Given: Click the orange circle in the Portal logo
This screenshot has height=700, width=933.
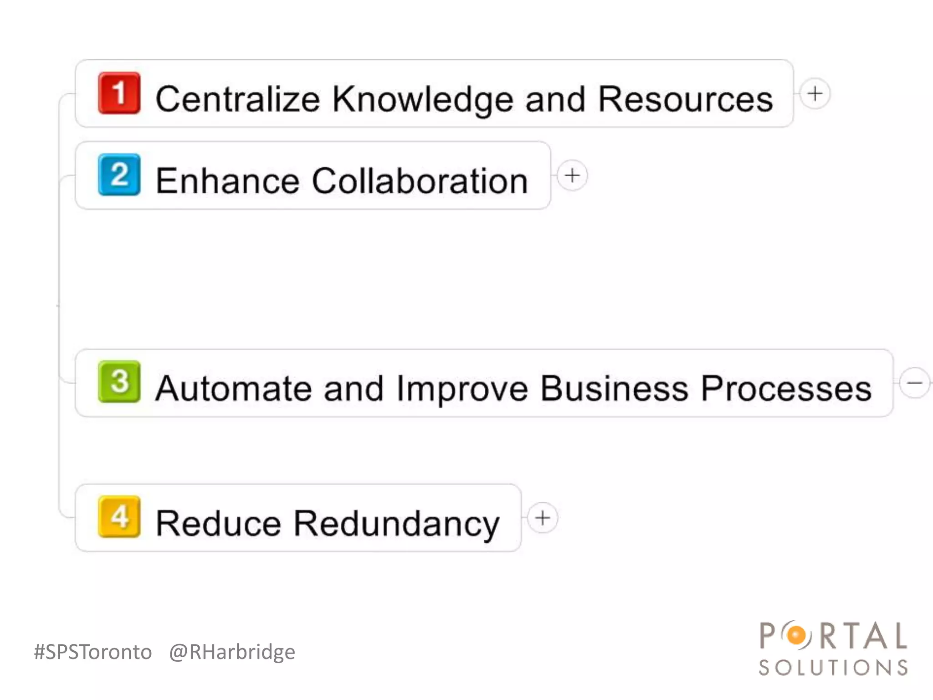Looking at the screenshot, I should 796,635.
